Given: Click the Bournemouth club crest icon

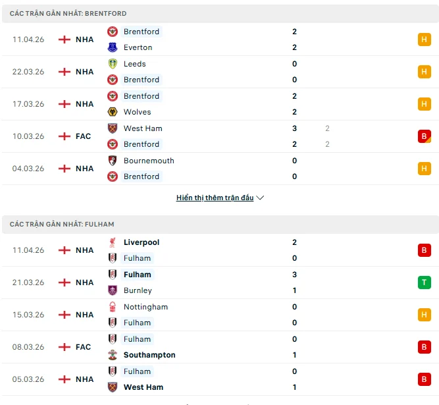Looking at the screenshot, I should coord(113,161).
